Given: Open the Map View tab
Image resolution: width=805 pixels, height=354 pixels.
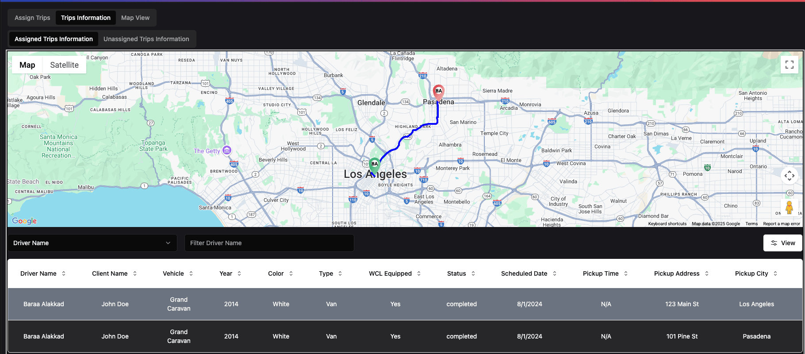Looking at the screenshot, I should point(135,18).
